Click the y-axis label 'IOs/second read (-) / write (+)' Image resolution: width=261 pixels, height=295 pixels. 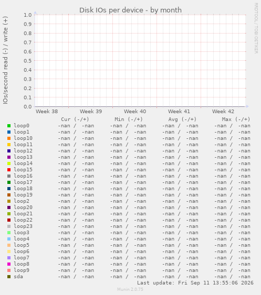(x=5, y=60)
